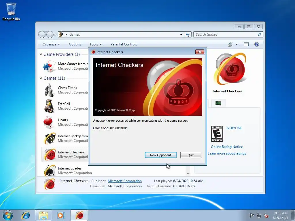Select the FreeCell game icon

click(x=49, y=106)
